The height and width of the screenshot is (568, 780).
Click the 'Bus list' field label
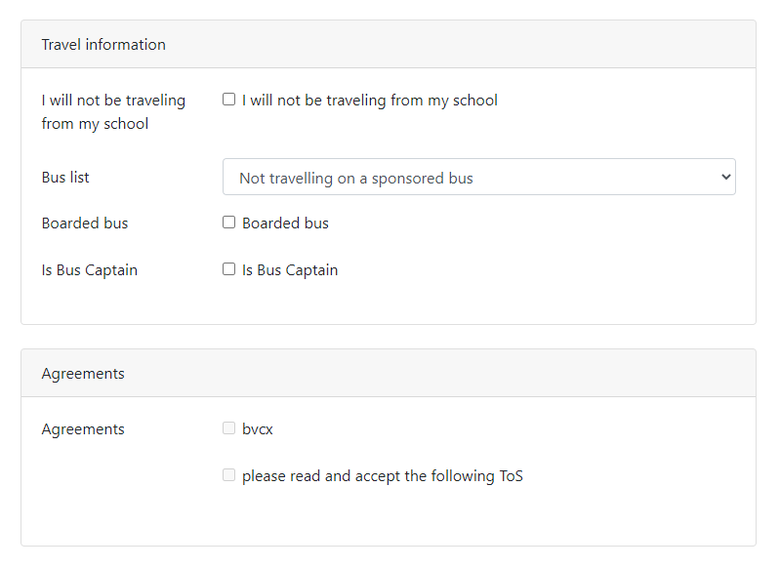point(65,178)
